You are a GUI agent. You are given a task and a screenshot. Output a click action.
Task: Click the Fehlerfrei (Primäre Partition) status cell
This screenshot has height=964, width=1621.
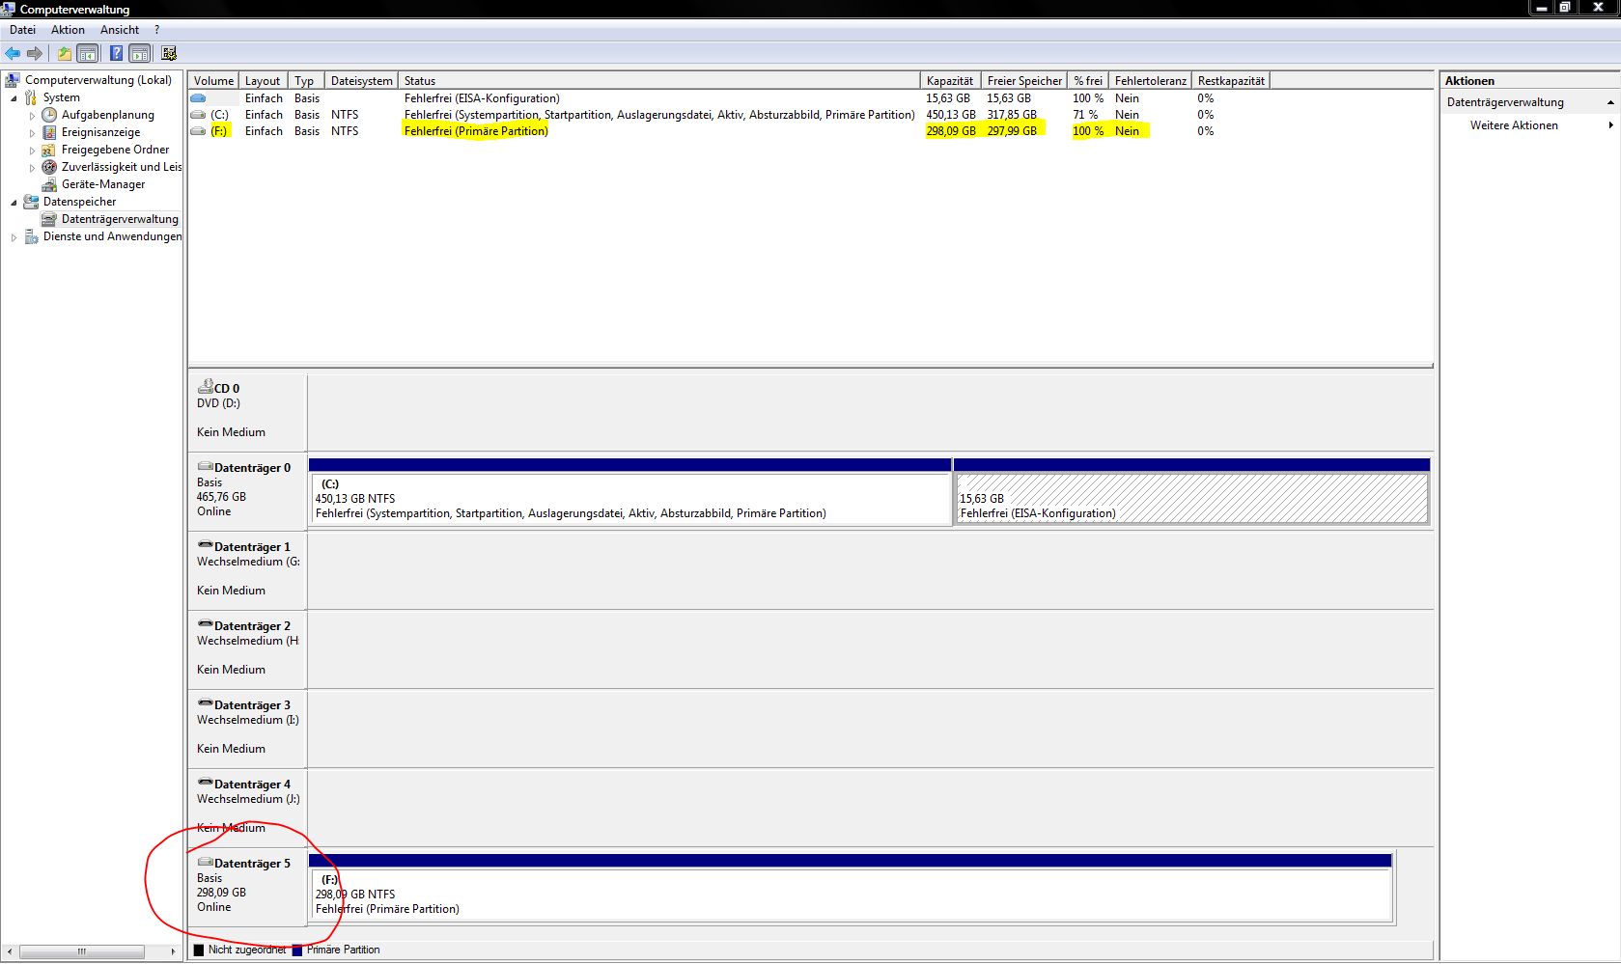(476, 131)
